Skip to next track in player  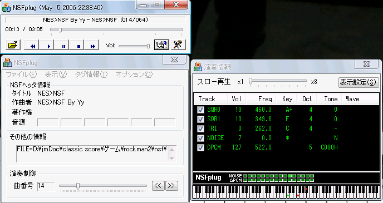92,46
